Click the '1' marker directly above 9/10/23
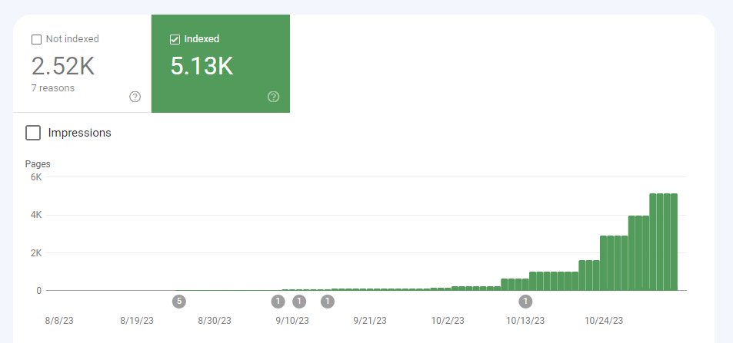The width and height of the screenshot is (733, 343). (x=299, y=302)
